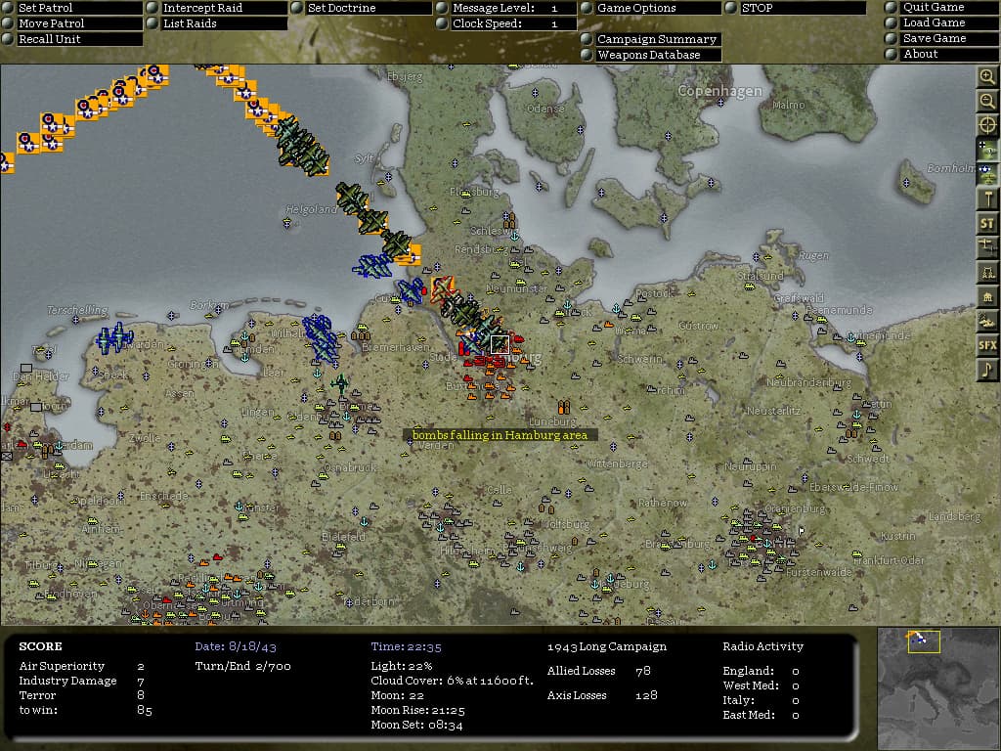Open the Set Doctrine menu item

362,8
